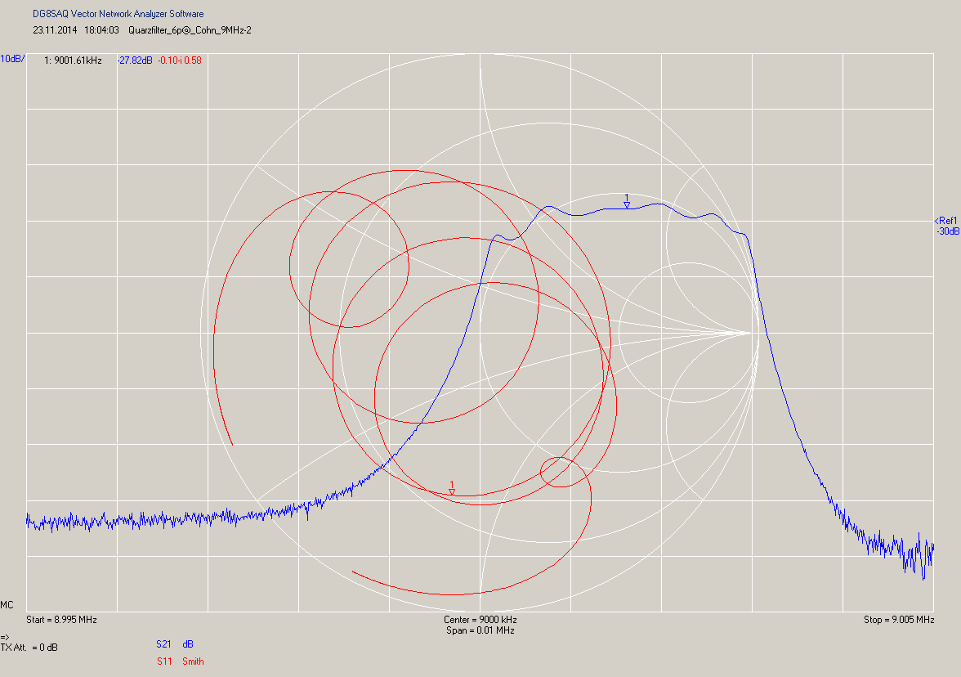Click the blue 'dB' format label
The width and height of the screenshot is (961, 677).
[x=188, y=644]
